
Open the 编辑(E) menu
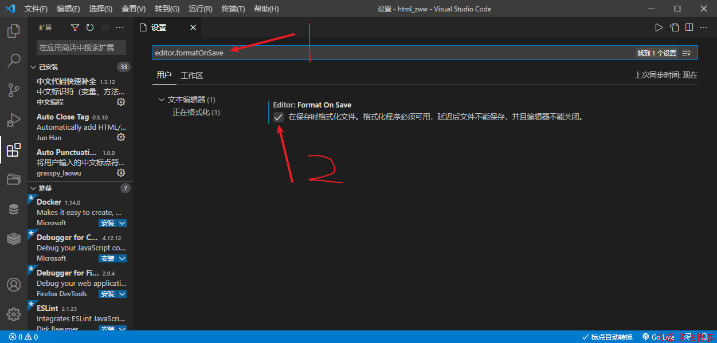pos(69,9)
